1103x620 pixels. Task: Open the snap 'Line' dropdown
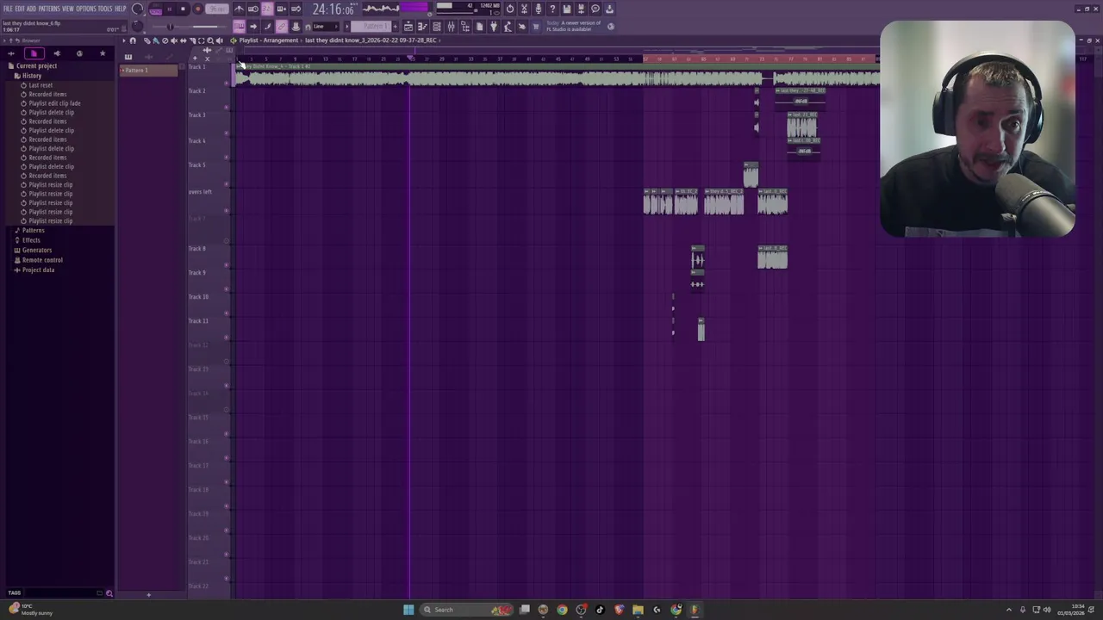pyautogui.click(x=326, y=27)
